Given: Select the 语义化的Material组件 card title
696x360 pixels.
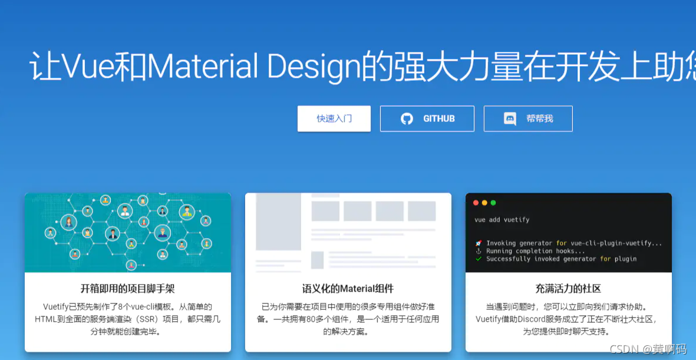Looking at the screenshot, I should pyautogui.click(x=348, y=289).
